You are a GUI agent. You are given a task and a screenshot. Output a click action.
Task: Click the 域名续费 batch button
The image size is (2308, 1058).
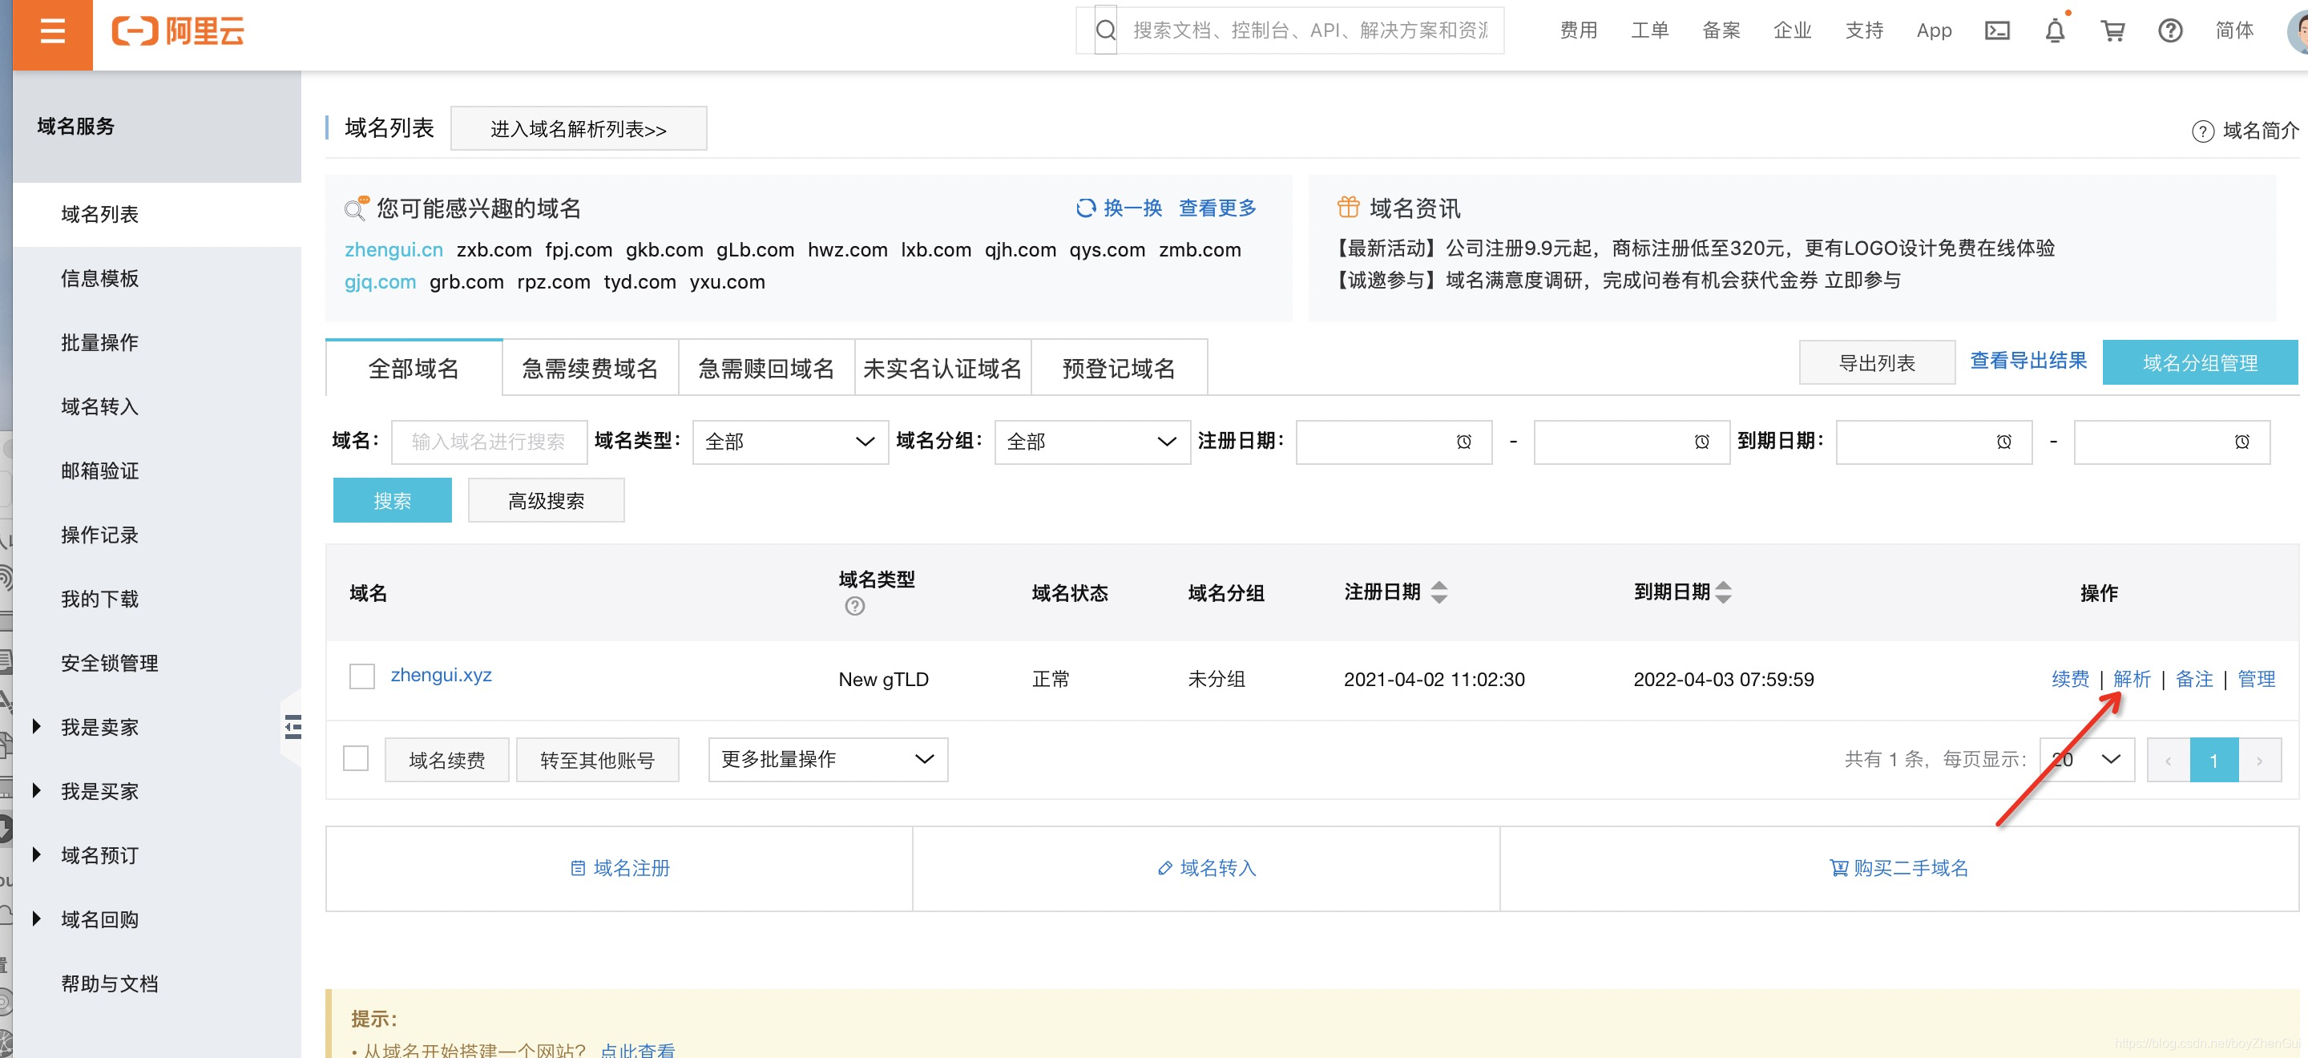tap(447, 761)
